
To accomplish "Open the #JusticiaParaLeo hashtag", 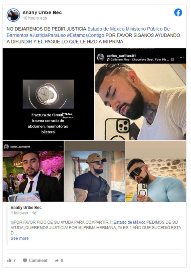I will point(48,35).
